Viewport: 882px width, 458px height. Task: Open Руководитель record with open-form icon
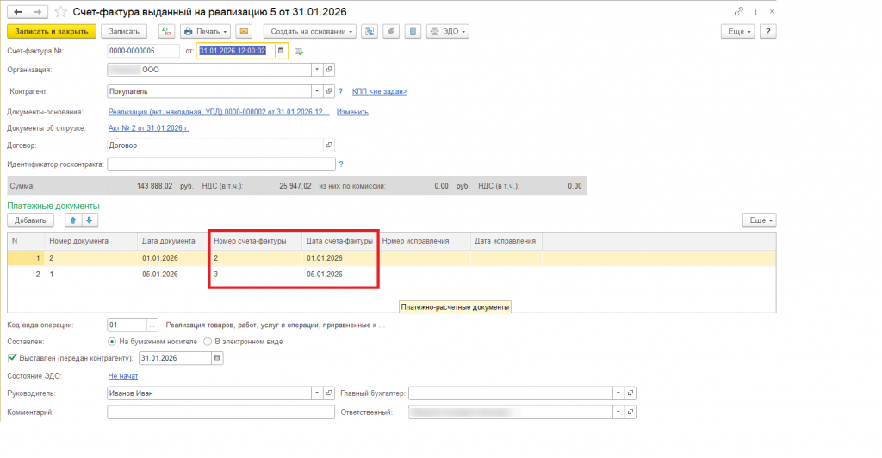click(x=329, y=393)
